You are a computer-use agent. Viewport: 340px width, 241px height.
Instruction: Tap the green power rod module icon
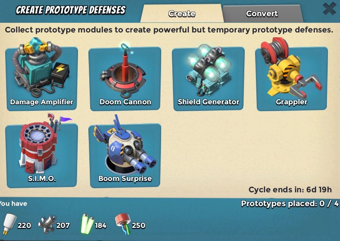[x=87, y=224]
